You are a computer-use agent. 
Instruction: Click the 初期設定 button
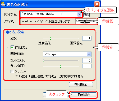81,84
